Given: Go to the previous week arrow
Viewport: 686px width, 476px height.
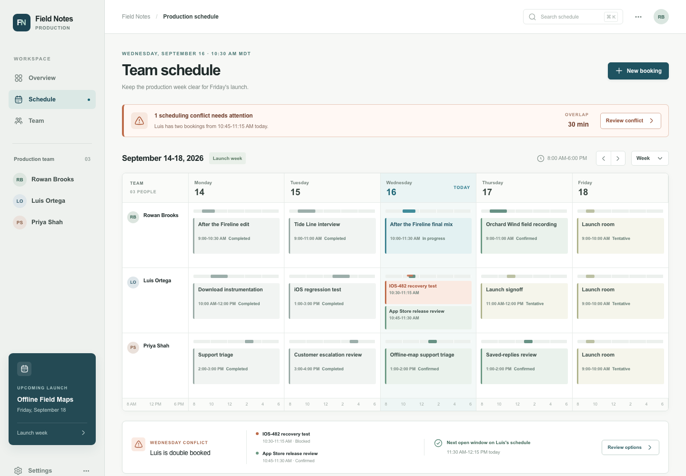Looking at the screenshot, I should click(604, 159).
